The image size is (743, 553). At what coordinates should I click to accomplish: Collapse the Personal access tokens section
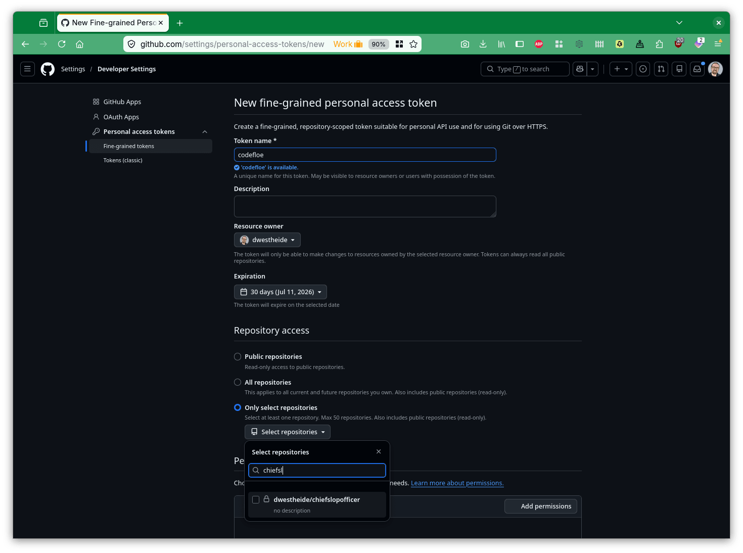tap(205, 132)
